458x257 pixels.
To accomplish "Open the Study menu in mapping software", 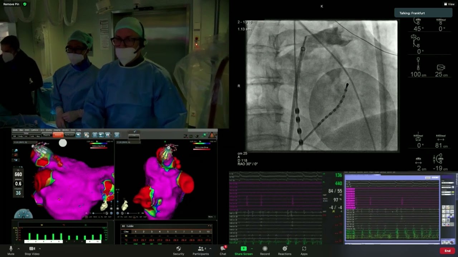I will 15,130.
